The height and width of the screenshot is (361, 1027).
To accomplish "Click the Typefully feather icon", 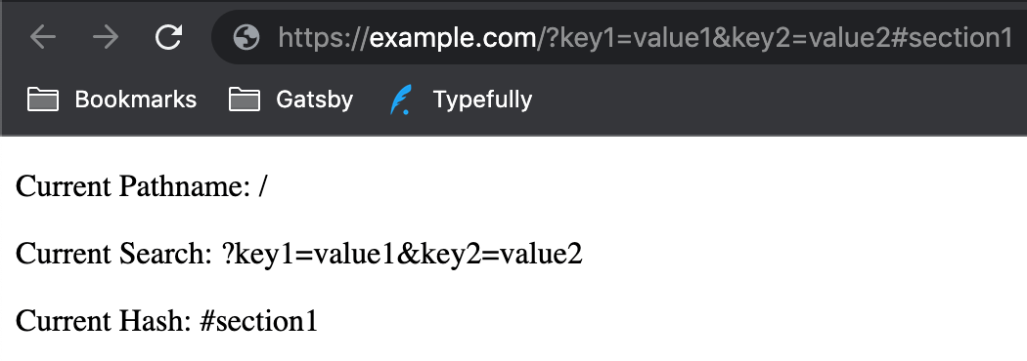I will pos(400,100).
